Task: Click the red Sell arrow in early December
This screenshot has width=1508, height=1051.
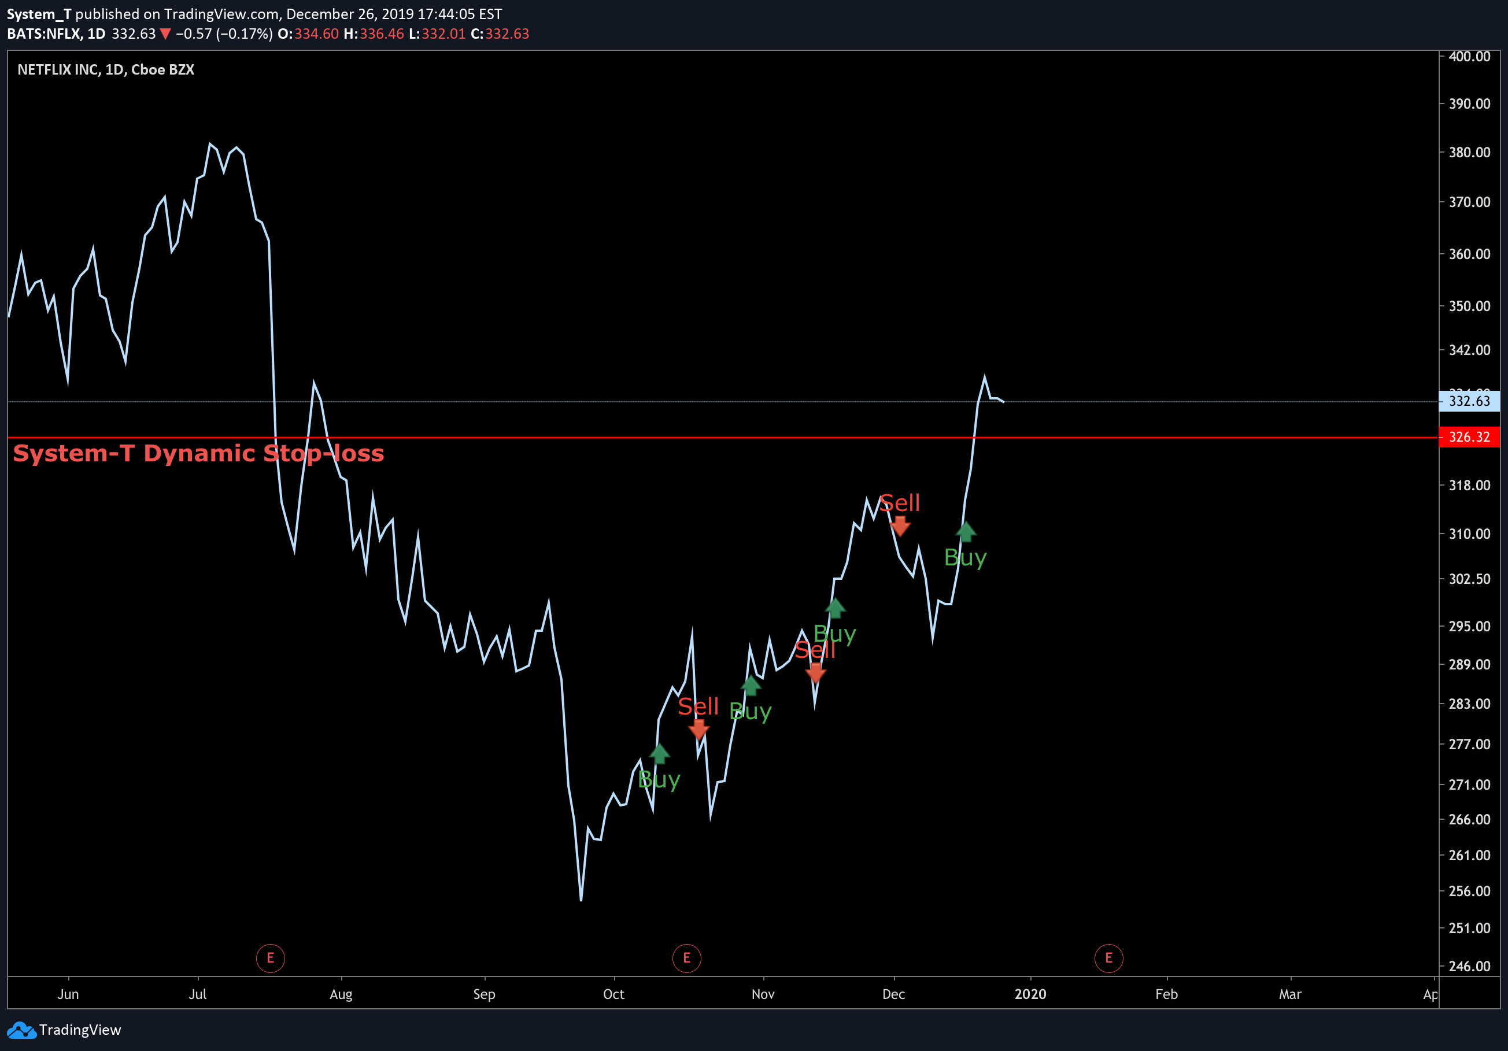Action: 900,526
